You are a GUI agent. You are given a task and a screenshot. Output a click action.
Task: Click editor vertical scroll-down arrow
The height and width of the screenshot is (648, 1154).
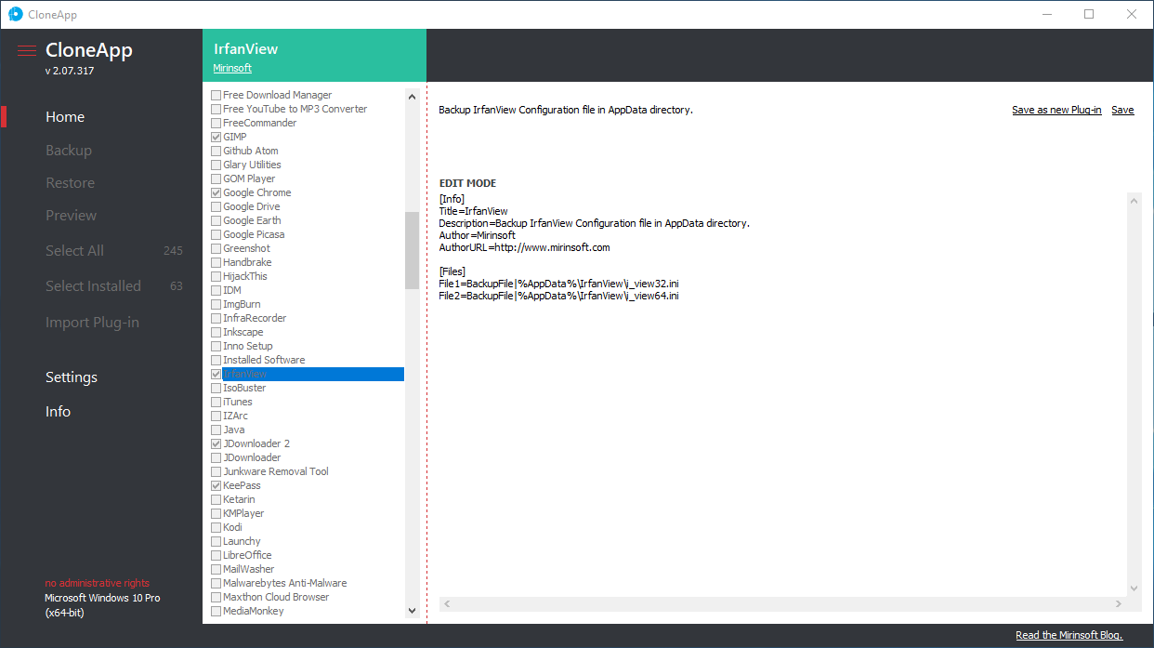1134,588
